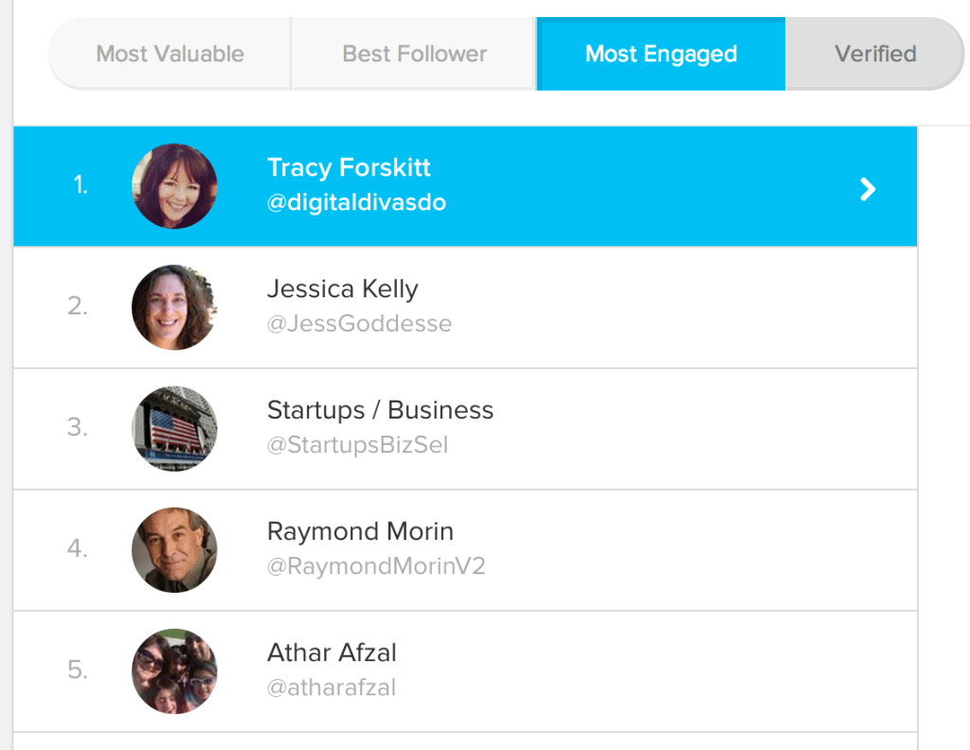
Task: Expand Tracy Forskitt's row using the chevron
Action: tap(867, 189)
